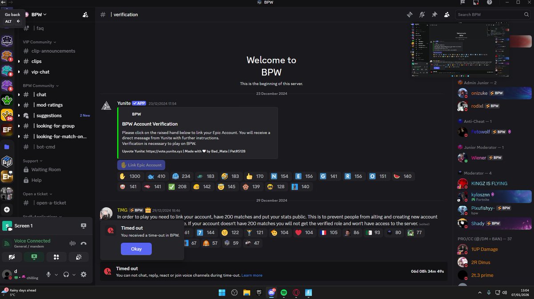Open the stream preview thumbnail
This screenshot has height=299, width=534.
pos(460,49)
